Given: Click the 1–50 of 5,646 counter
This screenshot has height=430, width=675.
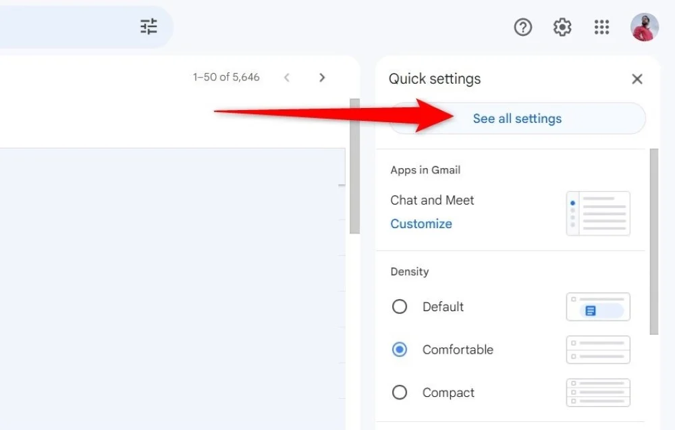Looking at the screenshot, I should coord(226,78).
